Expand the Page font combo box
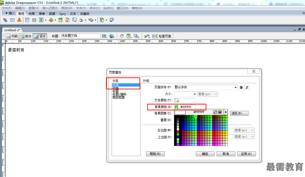305x177 pixels. click(236, 87)
